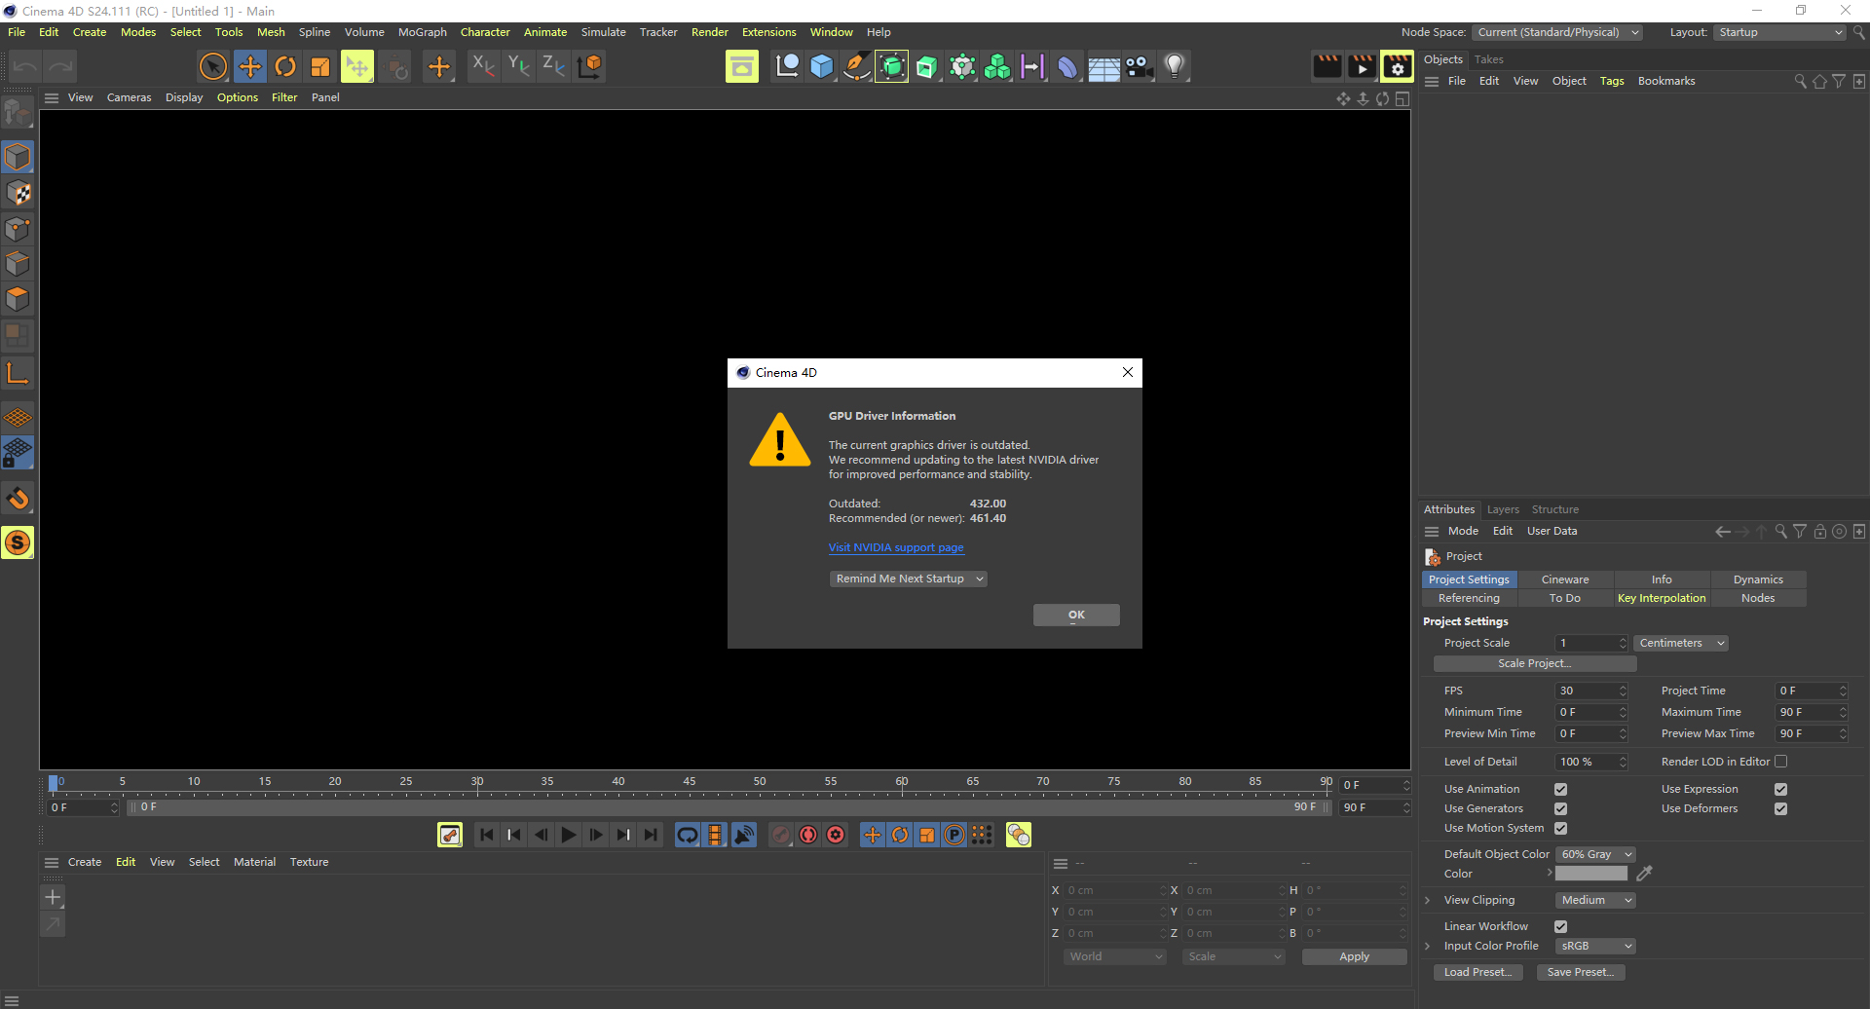
Task: Click Scale Project button
Action: click(x=1535, y=663)
